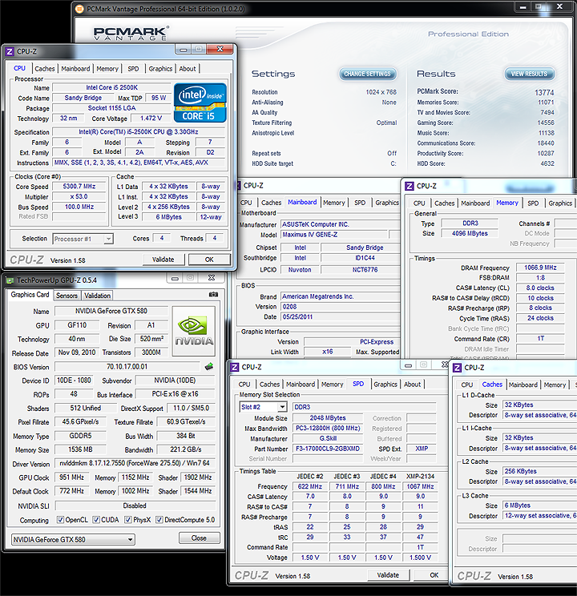
Task: Click the BIOS Date 05/25/2011 field
Action: click(341, 316)
